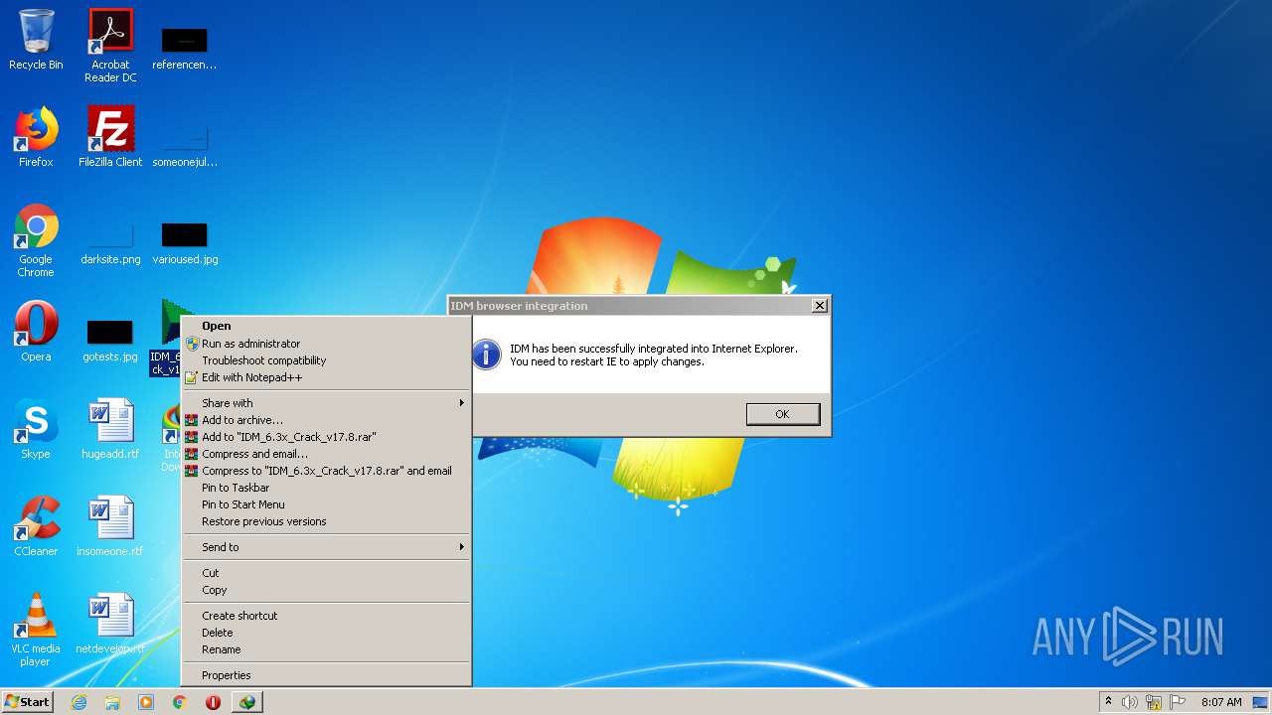Select Edit with Notepad++
Viewport: 1272px width, 715px height.
pyautogui.click(x=326, y=377)
